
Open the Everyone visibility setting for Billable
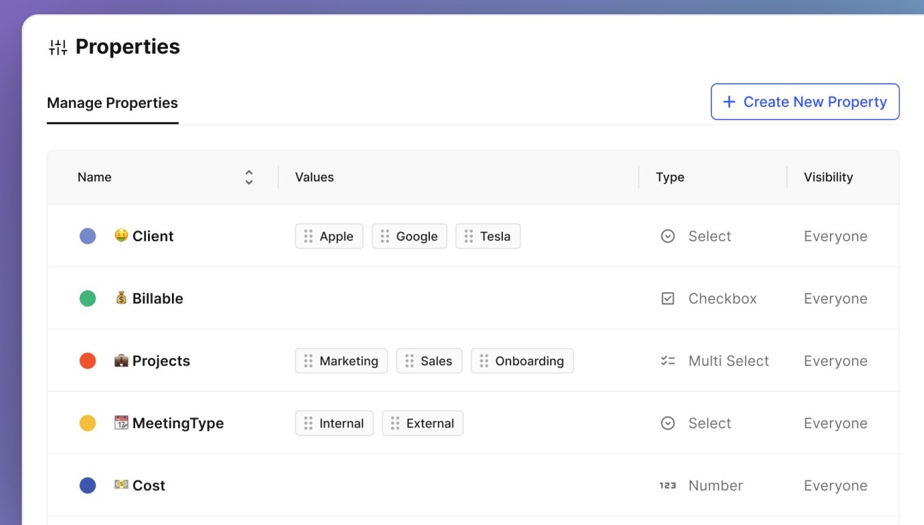(835, 298)
